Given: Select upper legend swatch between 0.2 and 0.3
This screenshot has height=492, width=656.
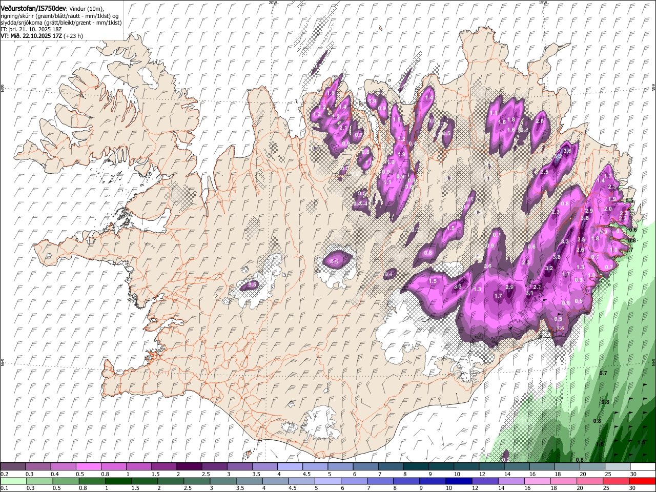Looking at the screenshot, I should pyautogui.click(x=13, y=466).
